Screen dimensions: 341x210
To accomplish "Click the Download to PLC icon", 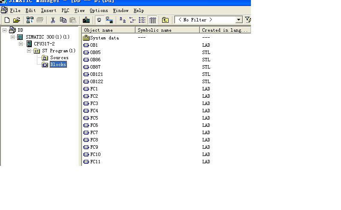I will 86,20.
